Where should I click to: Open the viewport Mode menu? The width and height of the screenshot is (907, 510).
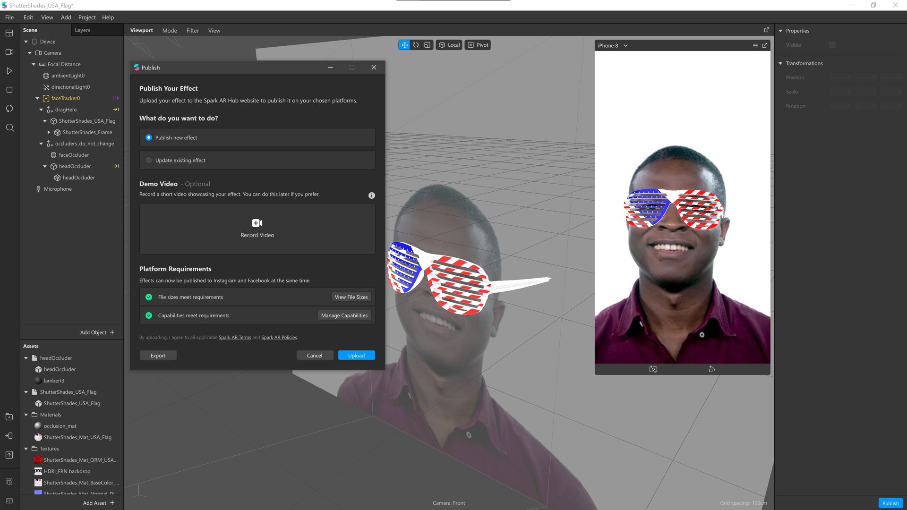coord(170,30)
